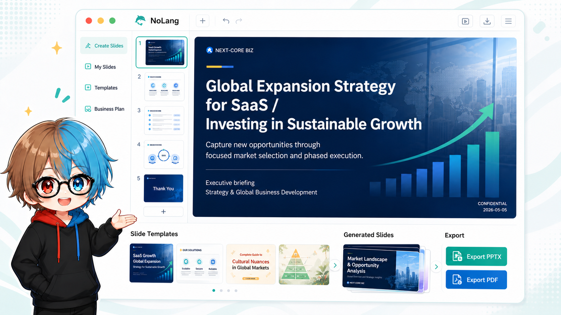Click the Business Plan sidebar icon
The image size is (561, 315).
pos(88,109)
